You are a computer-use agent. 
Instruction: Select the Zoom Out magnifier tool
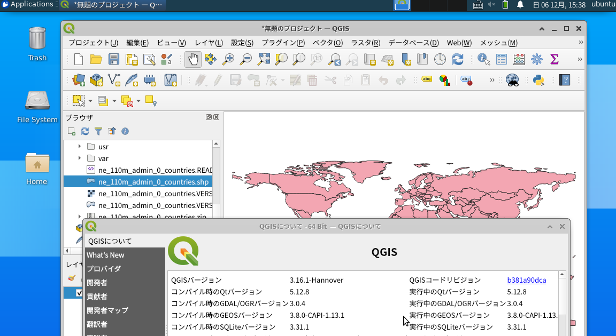246,60
